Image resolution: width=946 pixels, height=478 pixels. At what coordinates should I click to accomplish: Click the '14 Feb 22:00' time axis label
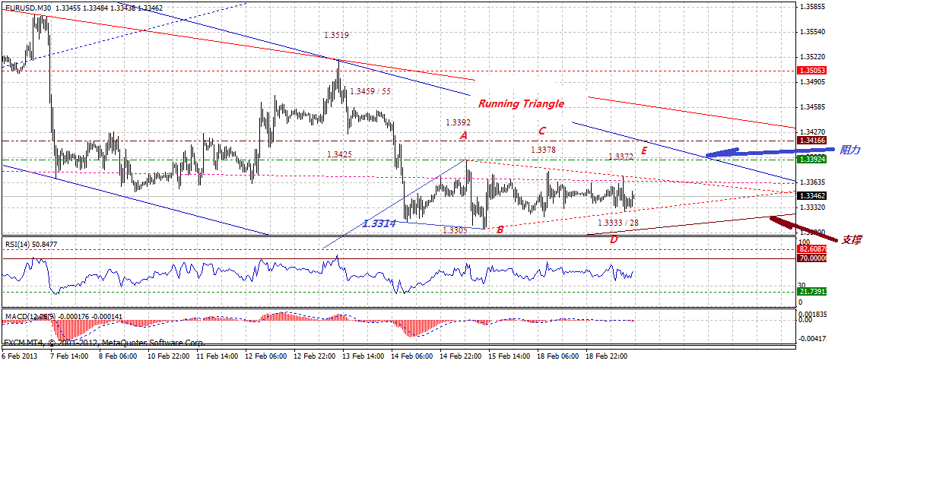point(460,356)
